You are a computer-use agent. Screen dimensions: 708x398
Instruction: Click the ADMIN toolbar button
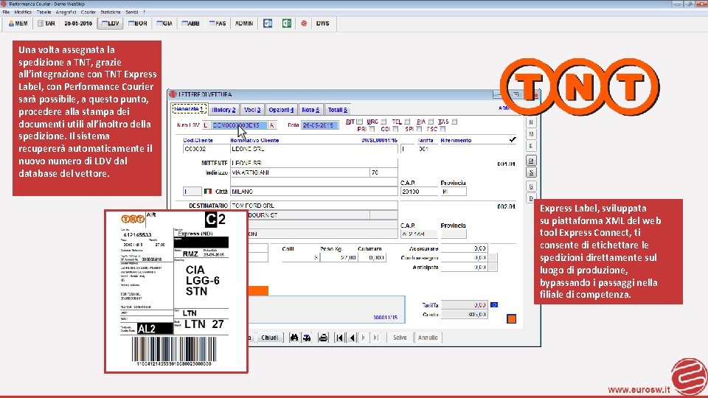(x=244, y=24)
